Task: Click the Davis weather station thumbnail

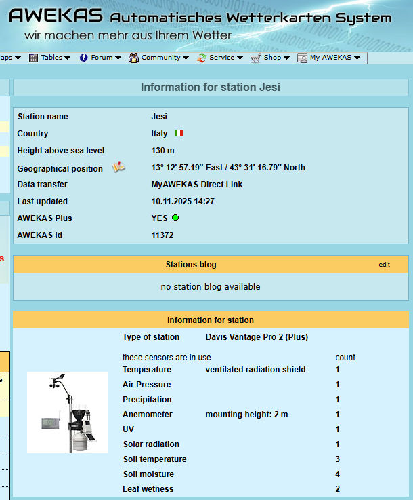Action: [x=68, y=412]
